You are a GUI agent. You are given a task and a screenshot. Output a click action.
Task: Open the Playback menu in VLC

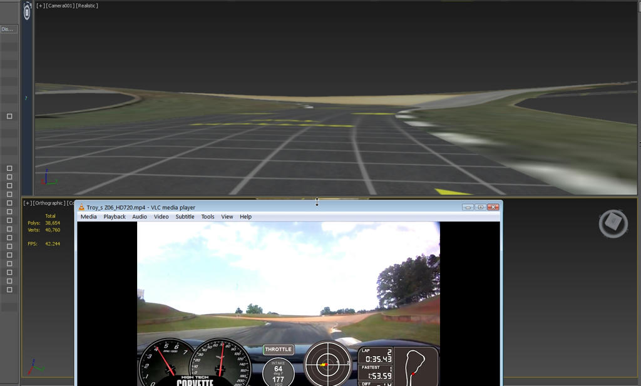[x=115, y=217]
